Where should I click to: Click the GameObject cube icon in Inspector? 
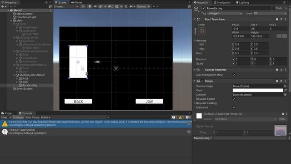196,9
